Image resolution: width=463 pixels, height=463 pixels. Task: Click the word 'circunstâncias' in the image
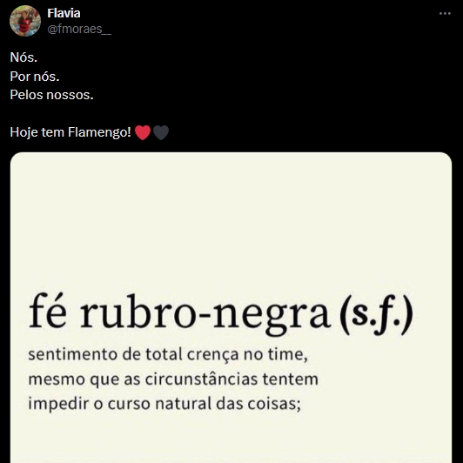coord(201,379)
